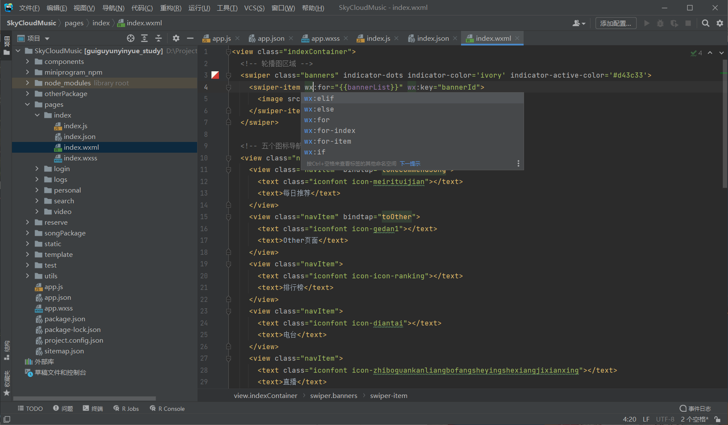The image size is (728, 425).
Task: Click the Stop square icon
Action: (688, 23)
